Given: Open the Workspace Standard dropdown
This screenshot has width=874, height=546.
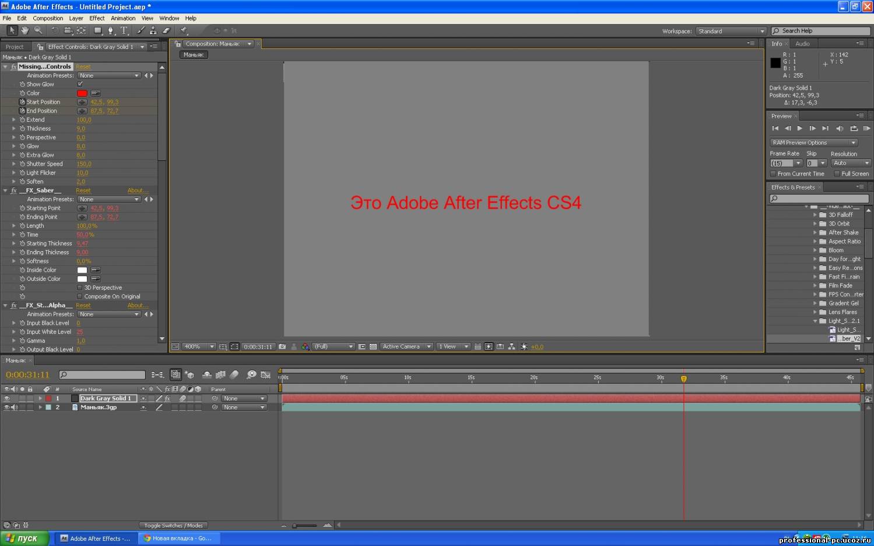Looking at the screenshot, I should click(731, 31).
